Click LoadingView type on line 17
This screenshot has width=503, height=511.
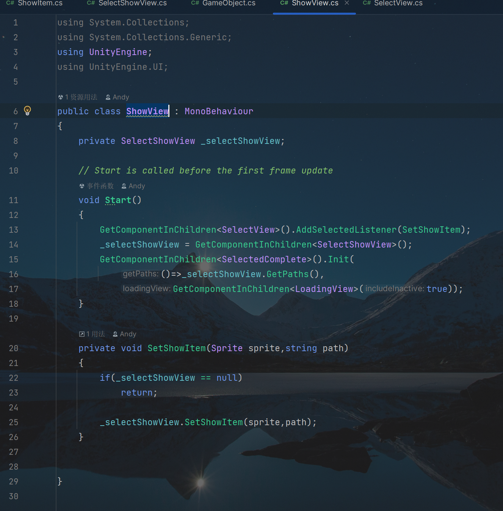point(324,289)
